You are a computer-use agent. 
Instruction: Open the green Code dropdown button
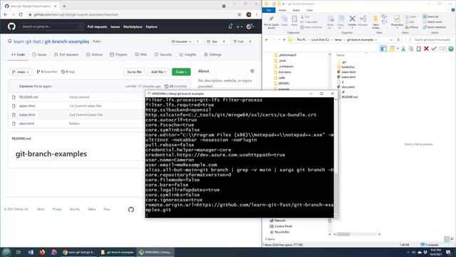point(181,71)
